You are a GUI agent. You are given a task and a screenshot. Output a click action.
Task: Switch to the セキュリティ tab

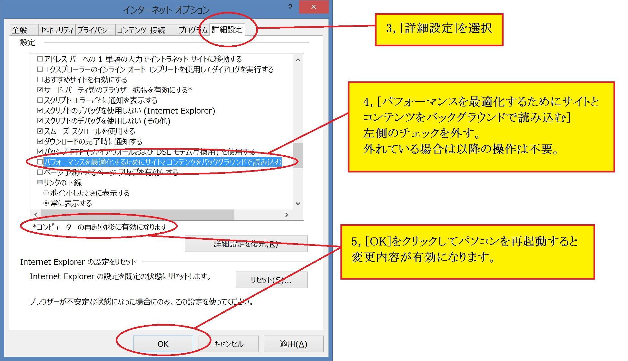[57, 30]
